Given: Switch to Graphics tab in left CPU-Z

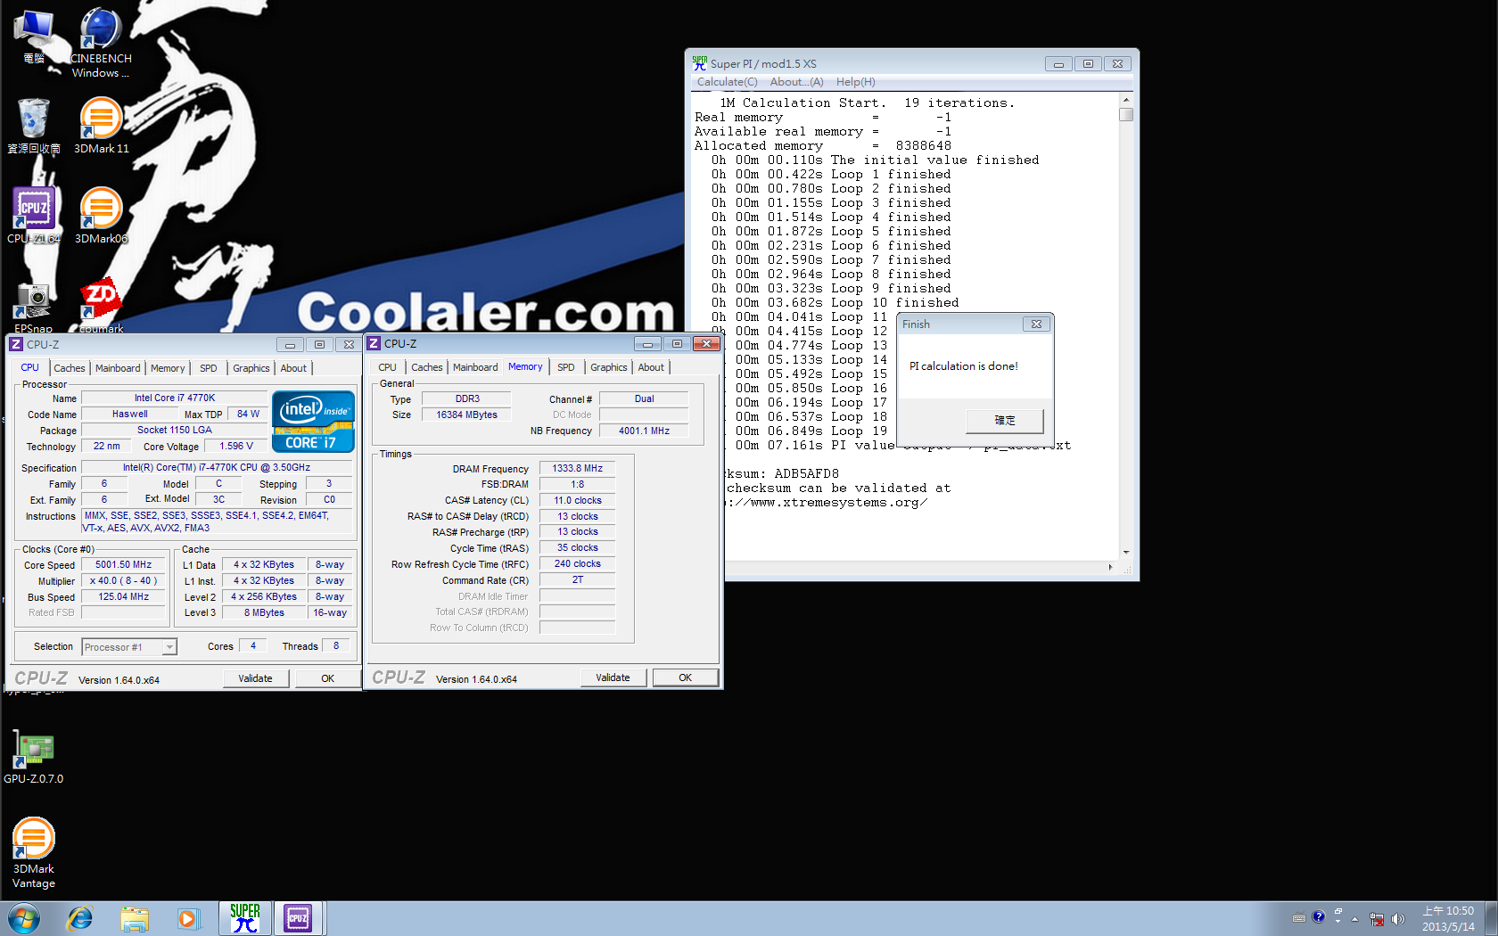Looking at the screenshot, I should 251,368.
